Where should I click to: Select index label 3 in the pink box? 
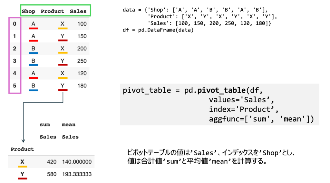14,61
